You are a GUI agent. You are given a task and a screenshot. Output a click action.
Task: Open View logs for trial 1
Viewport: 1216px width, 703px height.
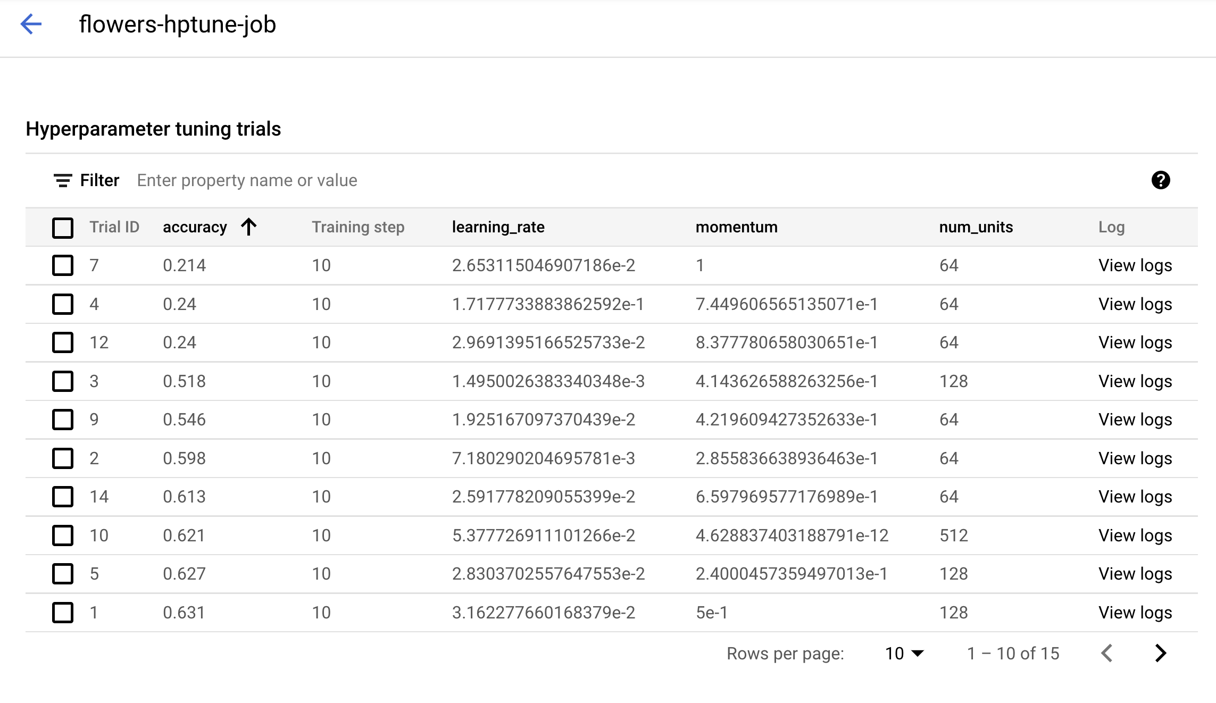coord(1135,613)
